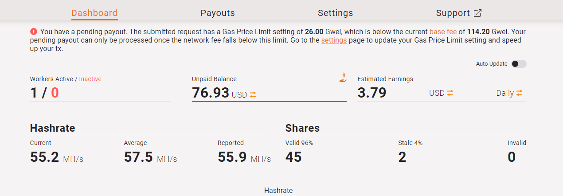The image size is (563, 196).
Task: Click the 76.93 unpaid balance value
Action: click(211, 93)
